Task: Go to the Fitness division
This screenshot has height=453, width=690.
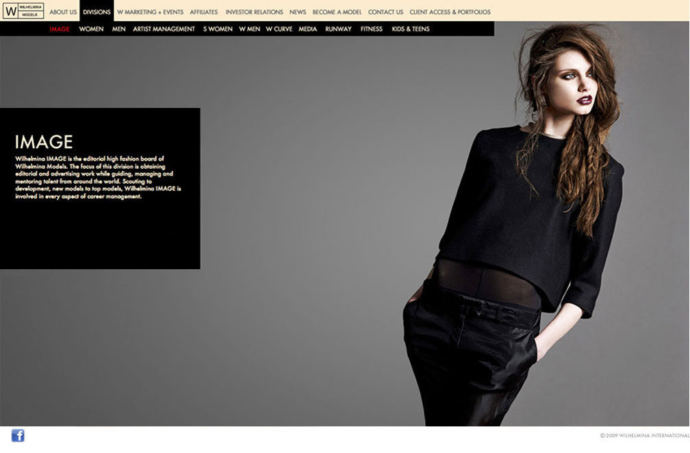Action: (372, 29)
